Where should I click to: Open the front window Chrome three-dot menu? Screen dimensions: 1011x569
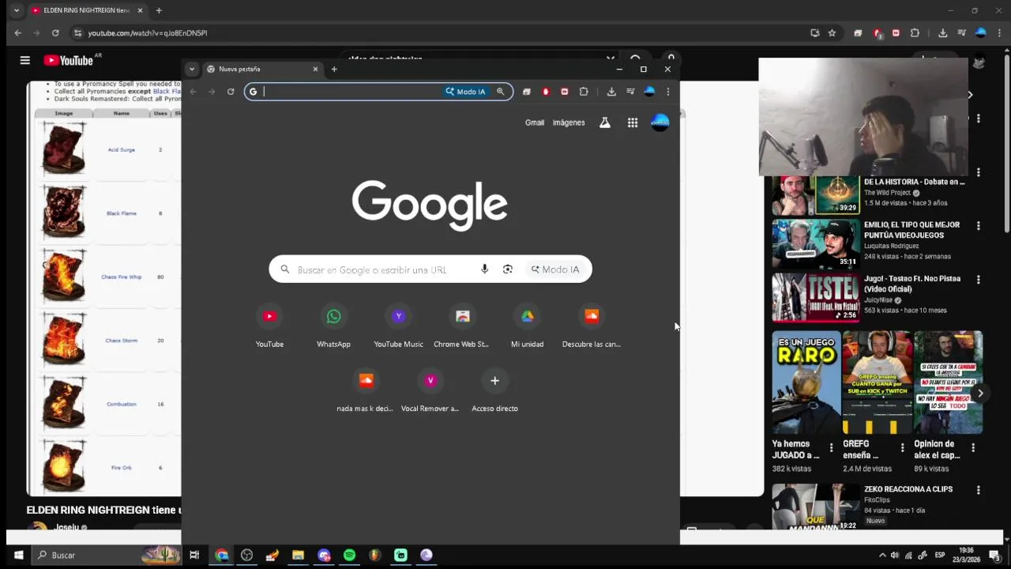click(x=668, y=92)
